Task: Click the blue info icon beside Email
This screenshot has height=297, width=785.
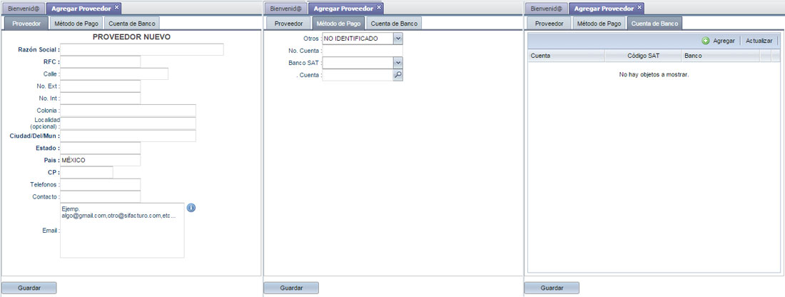Action: 191,208
